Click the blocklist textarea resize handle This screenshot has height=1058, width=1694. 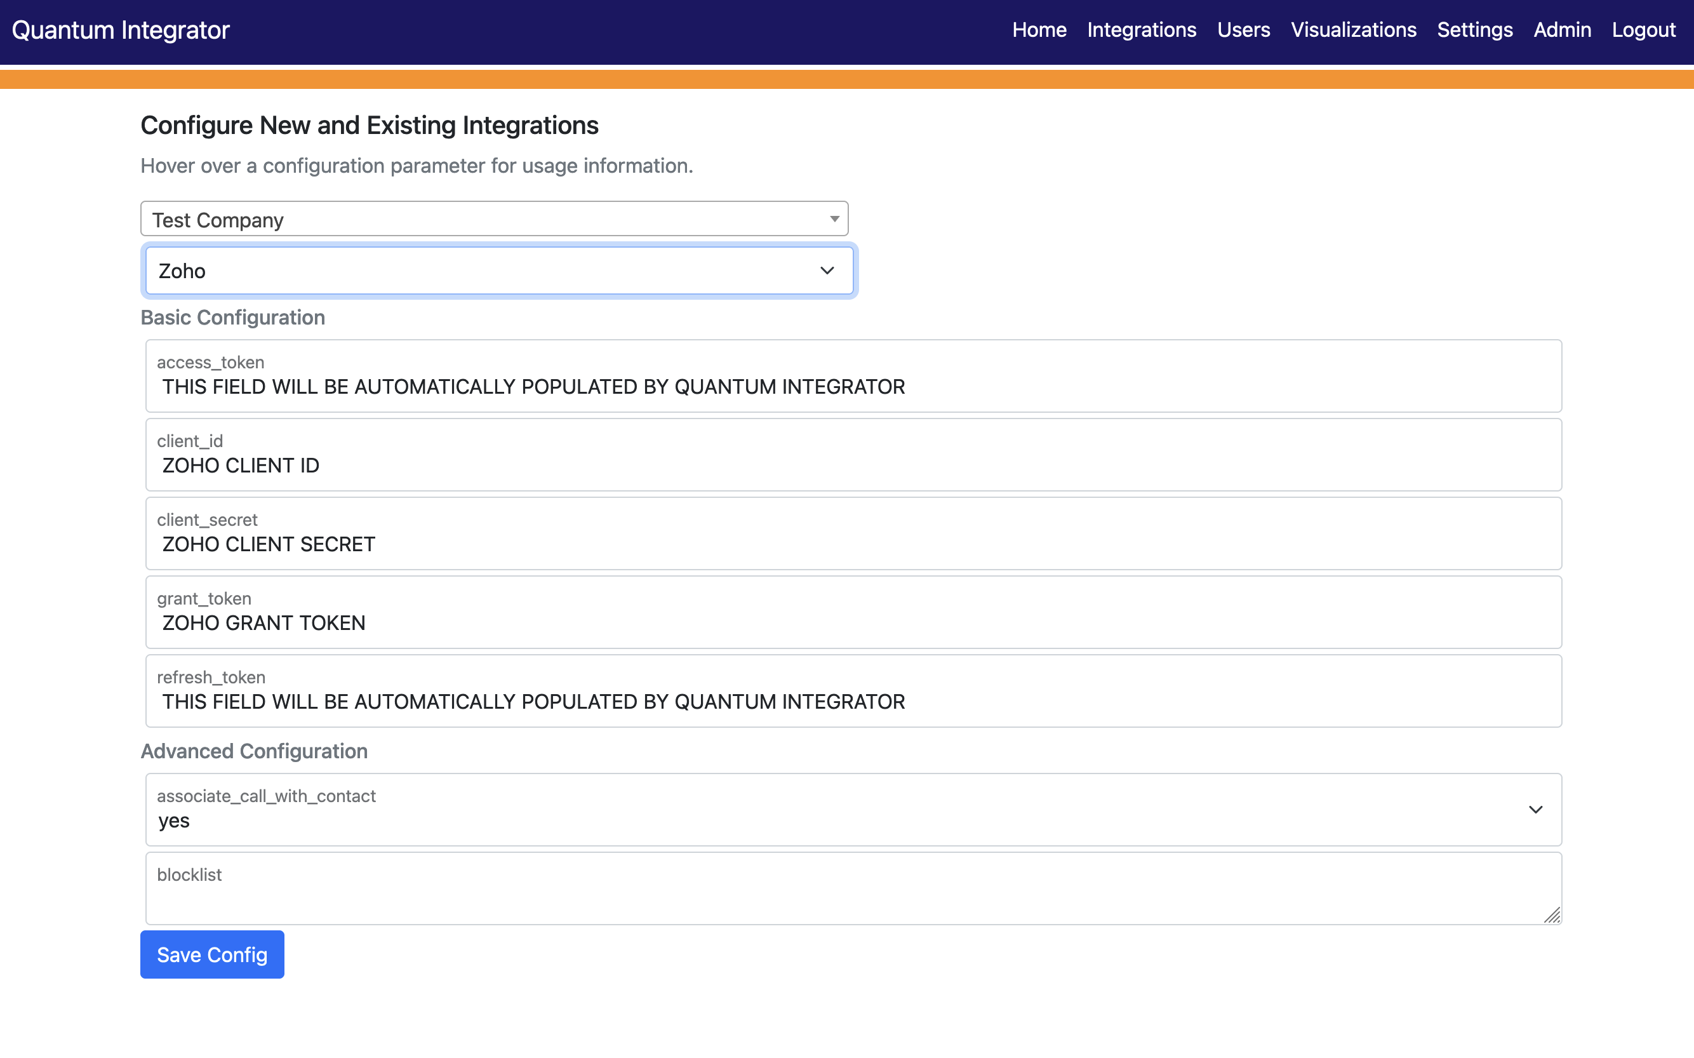(x=1552, y=915)
